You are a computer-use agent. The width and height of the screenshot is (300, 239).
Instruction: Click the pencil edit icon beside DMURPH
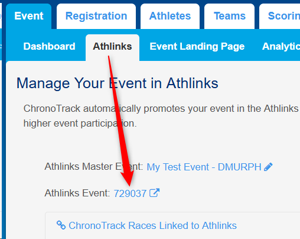268,167
